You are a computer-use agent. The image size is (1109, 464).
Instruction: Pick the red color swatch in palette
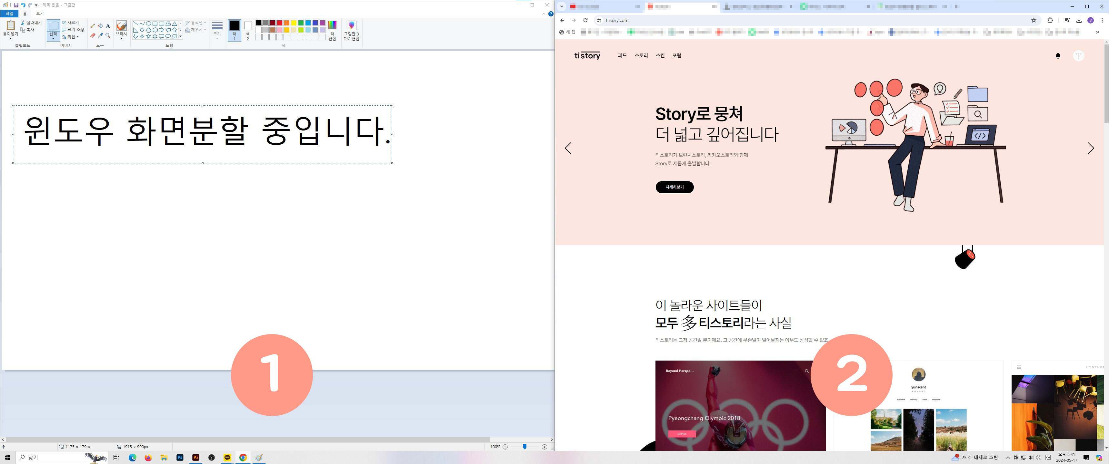[279, 23]
